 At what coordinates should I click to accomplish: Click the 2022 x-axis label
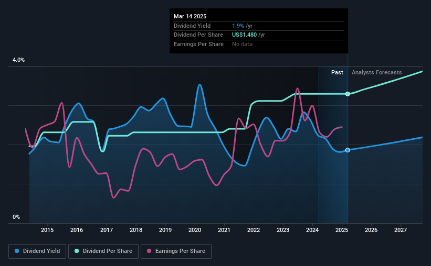(254, 230)
